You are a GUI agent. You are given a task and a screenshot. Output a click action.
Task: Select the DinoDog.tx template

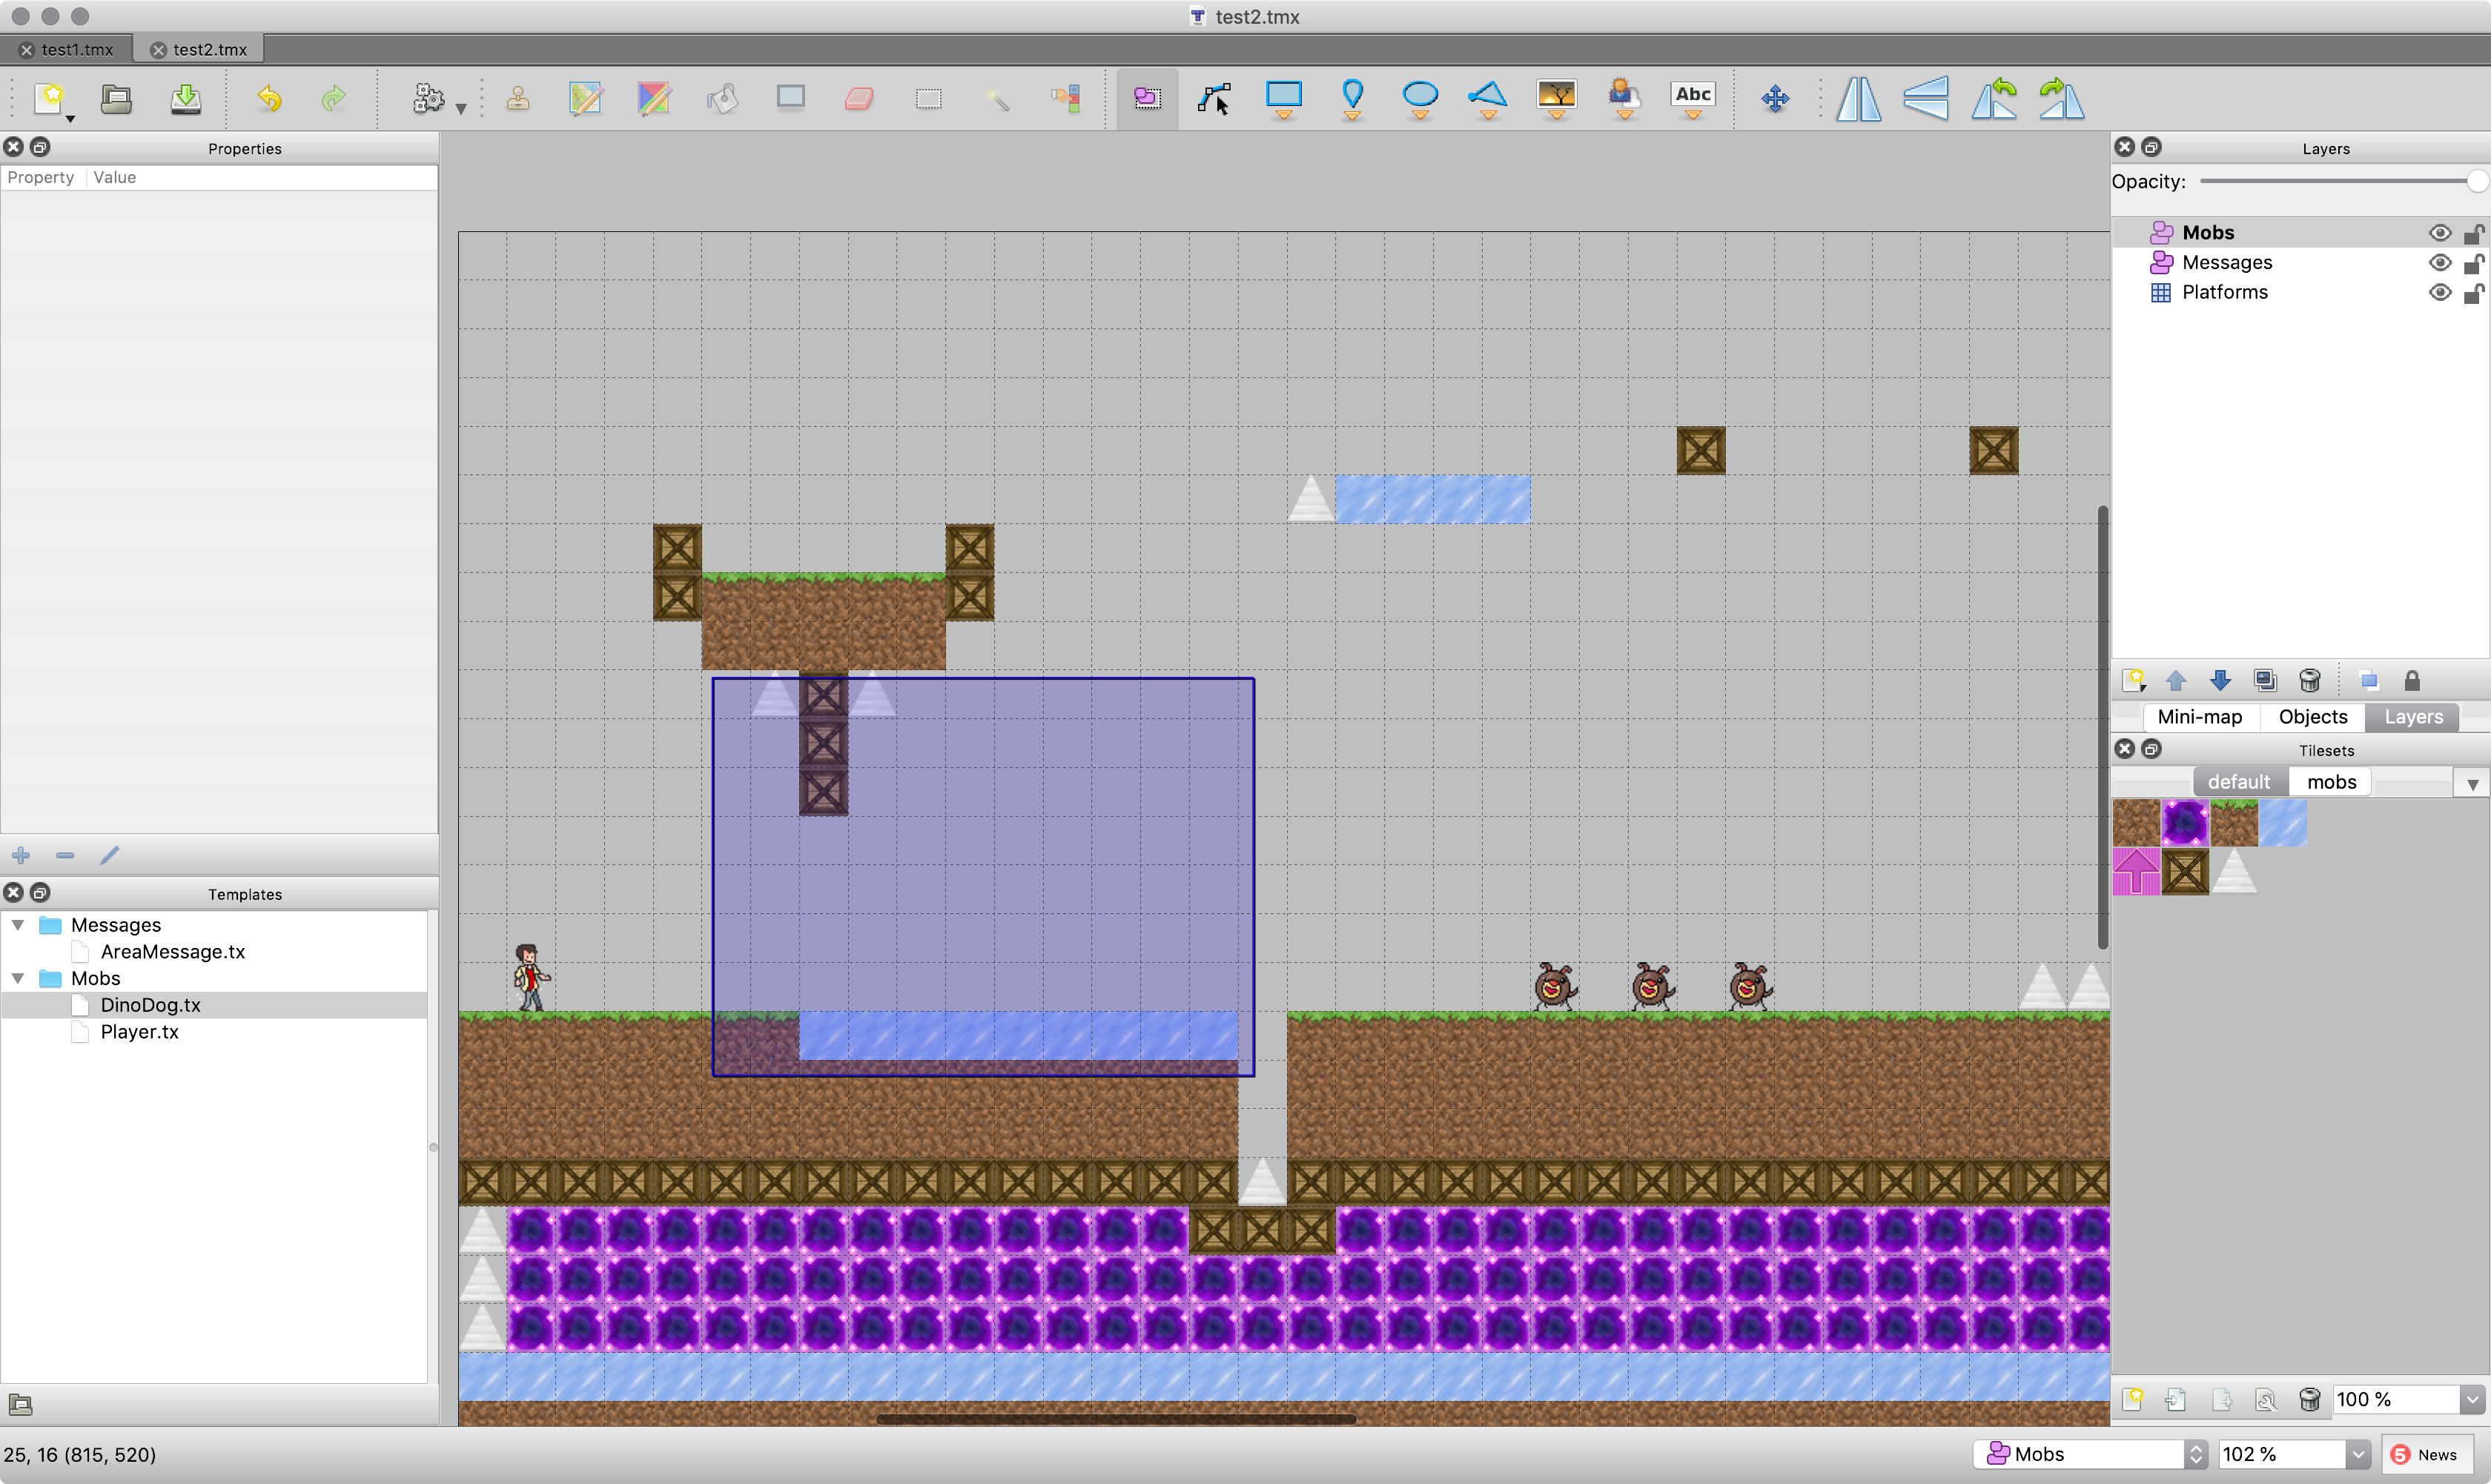150,1005
